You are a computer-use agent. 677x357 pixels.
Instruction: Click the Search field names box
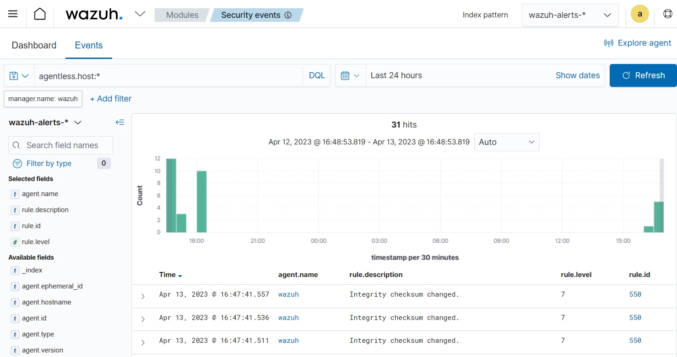[x=60, y=145]
